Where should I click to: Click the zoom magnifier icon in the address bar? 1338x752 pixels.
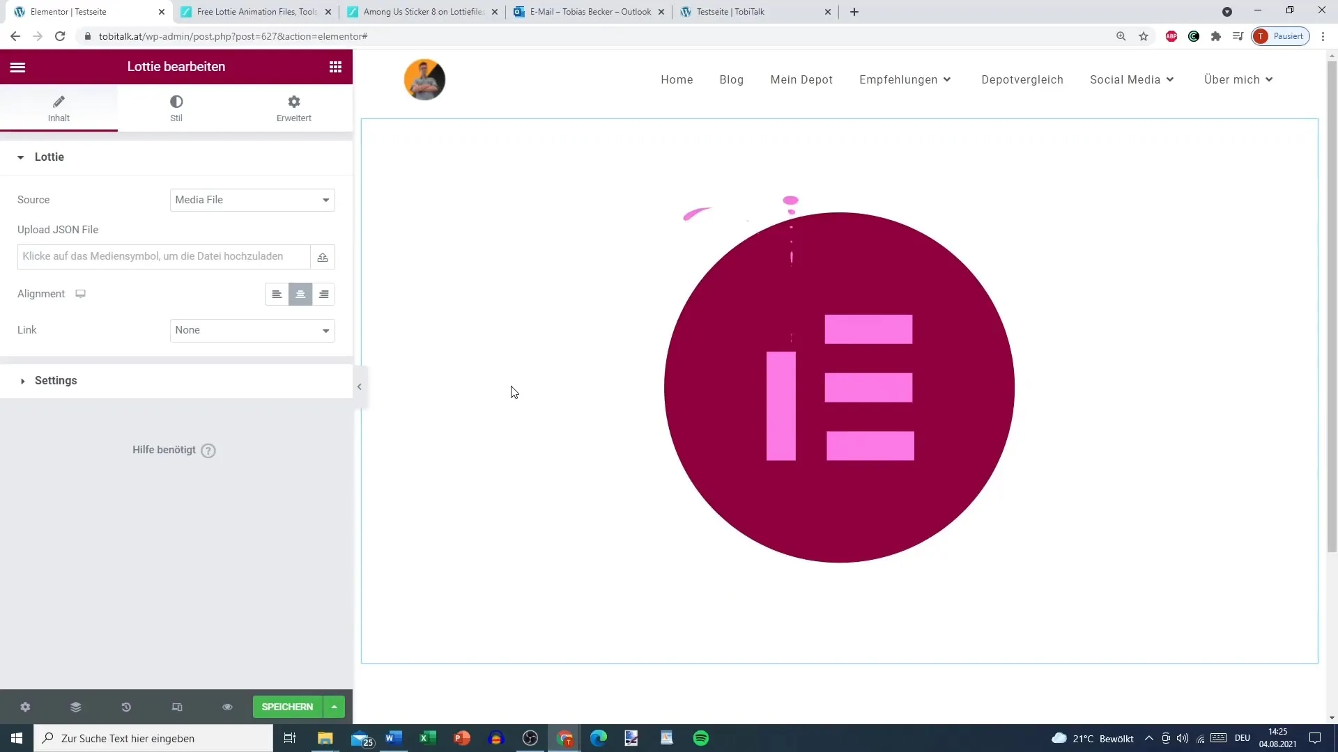click(1121, 36)
